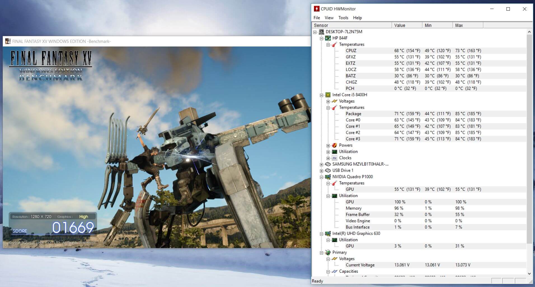
Task: Click the Intel UHD Graphics 630 icon
Action: click(x=328, y=234)
